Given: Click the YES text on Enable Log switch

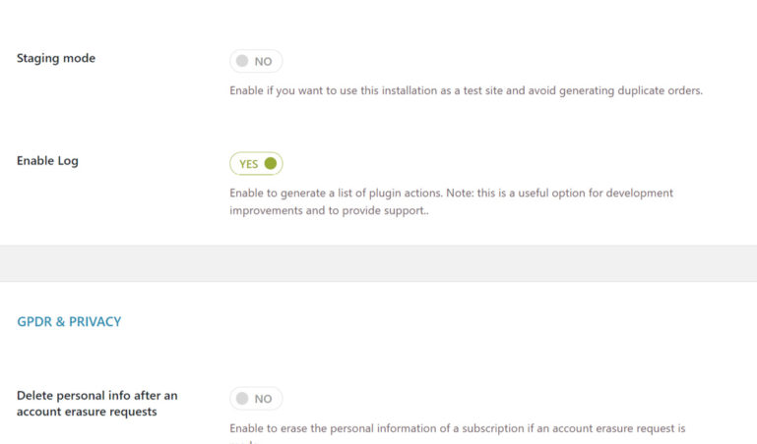Looking at the screenshot, I should 248,164.
